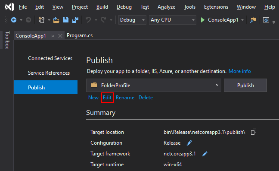The width and height of the screenshot is (279, 171).
Task: Open the Help menu
Action: pyautogui.click(x=270, y=7)
